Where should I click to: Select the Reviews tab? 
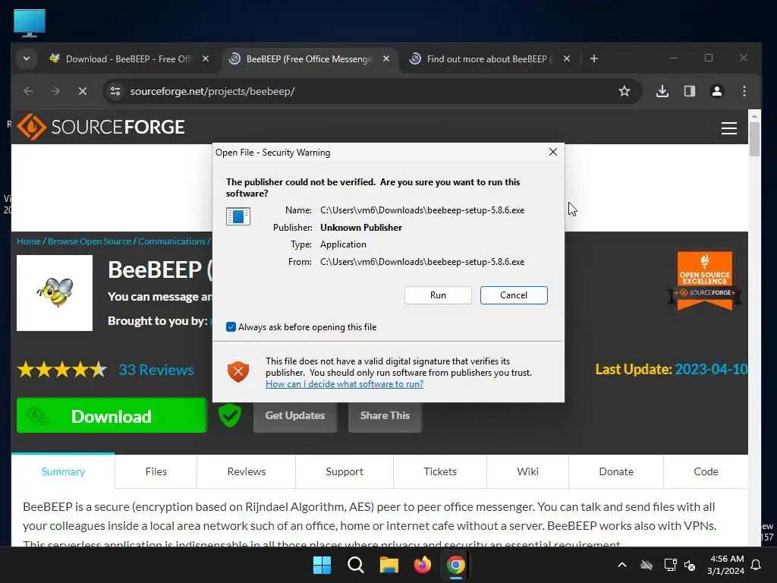point(247,471)
